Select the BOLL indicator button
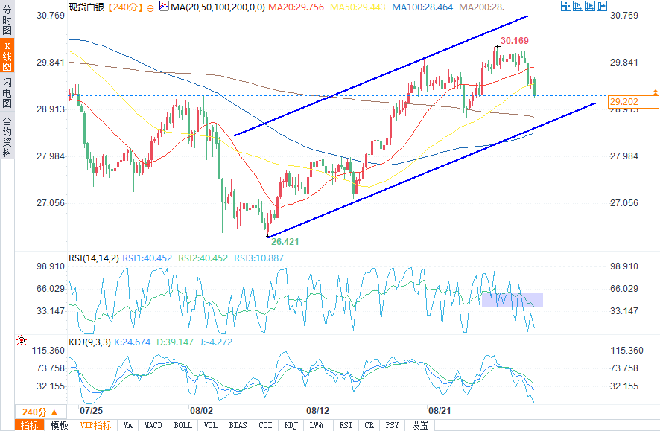660x431 pixels. (x=183, y=425)
